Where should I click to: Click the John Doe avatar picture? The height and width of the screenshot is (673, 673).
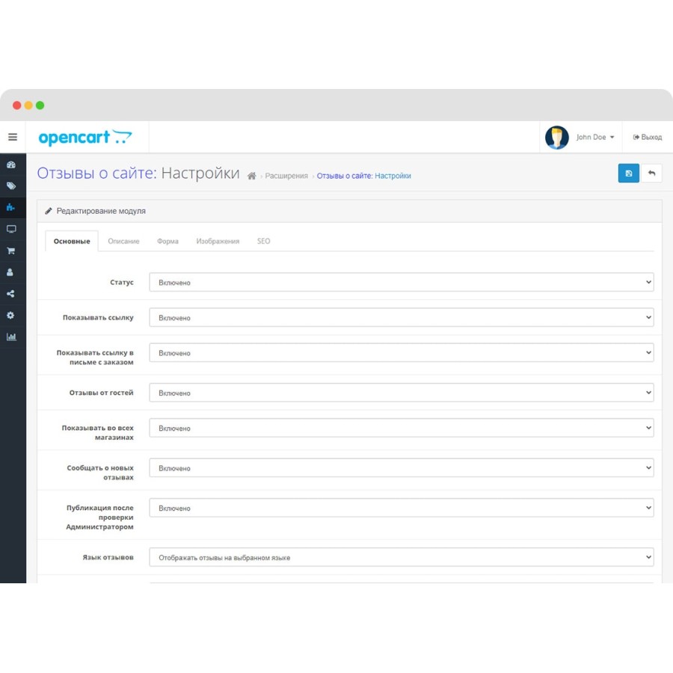[556, 138]
